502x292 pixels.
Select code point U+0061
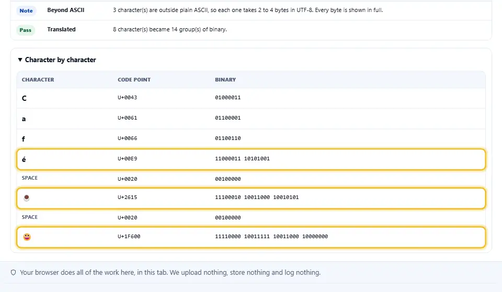tap(128, 118)
